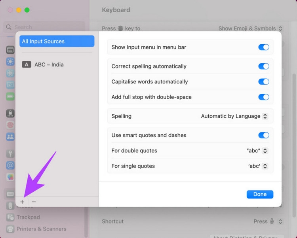
Task: Open Trackpad icon in Settings sidebar
Action: (x=10, y=217)
